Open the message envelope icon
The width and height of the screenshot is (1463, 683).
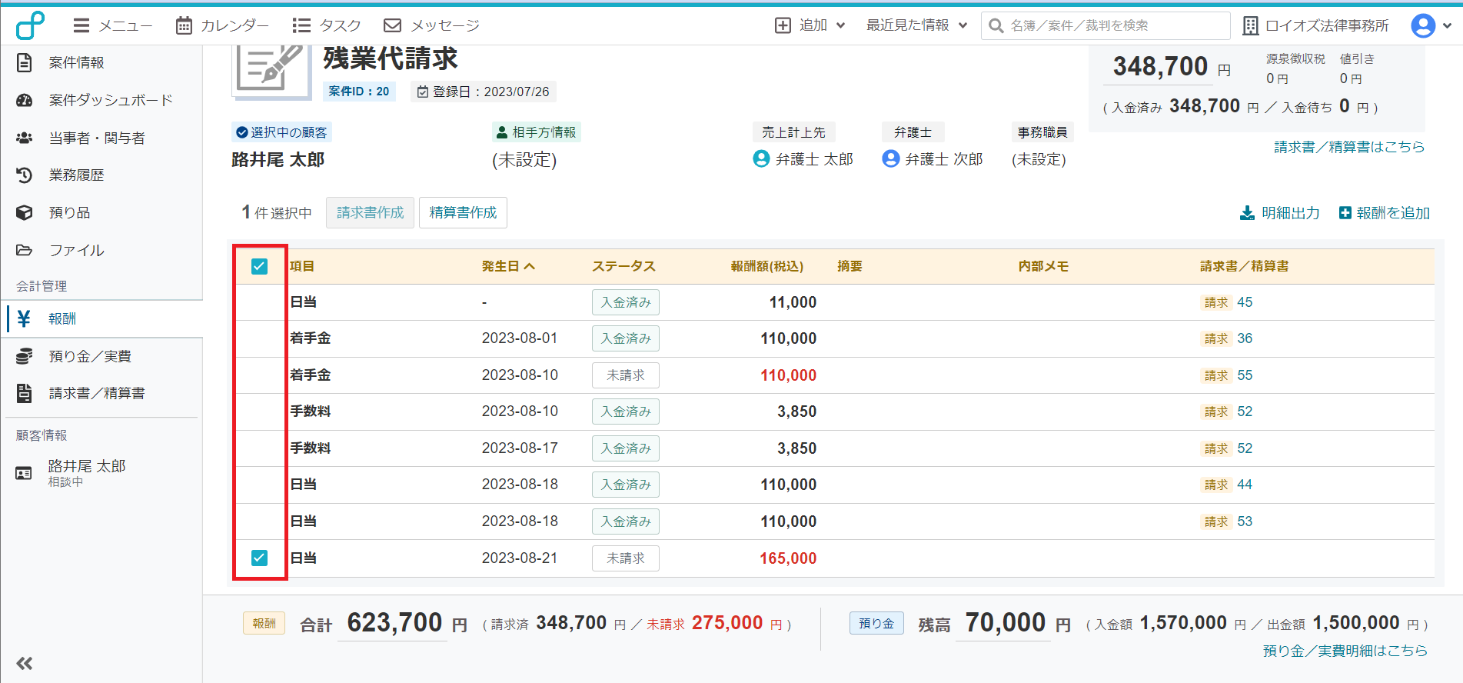(392, 25)
